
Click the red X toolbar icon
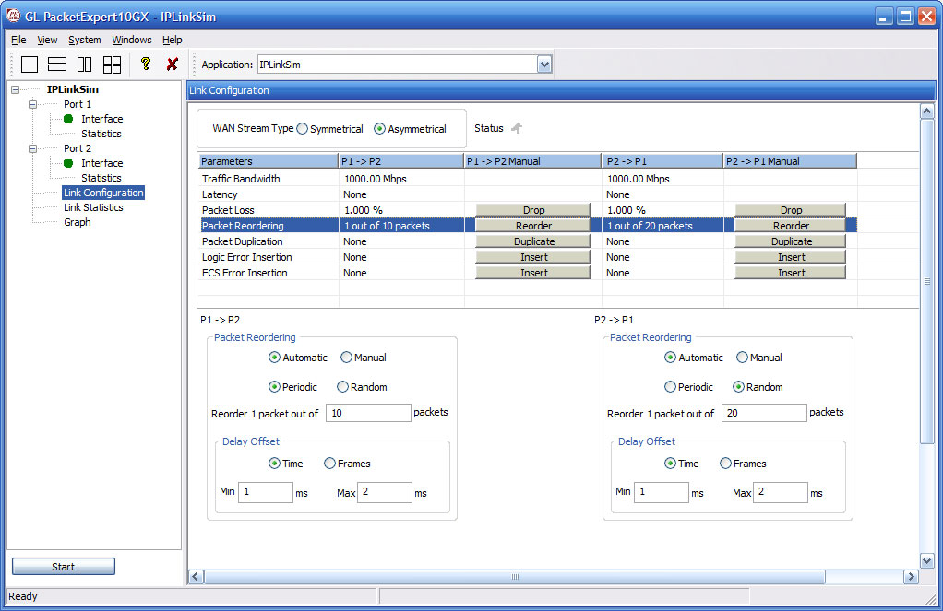click(173, 64)
